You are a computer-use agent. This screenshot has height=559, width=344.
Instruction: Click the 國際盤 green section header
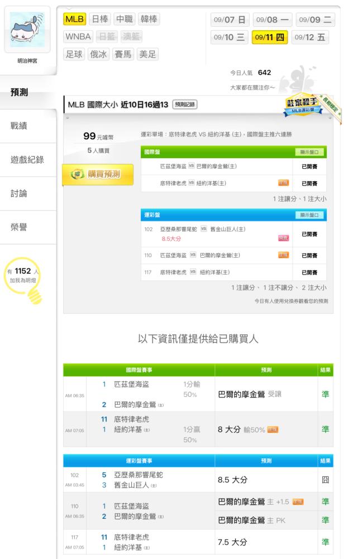coord(233,152)
